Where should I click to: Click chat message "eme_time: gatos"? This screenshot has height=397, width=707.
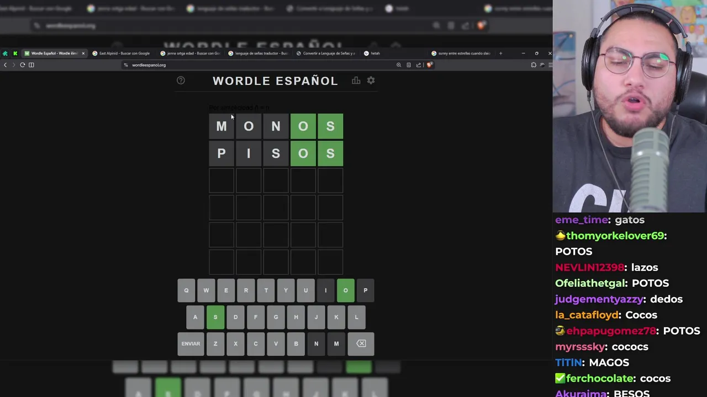pyautogui.click(x=600, y=220)
